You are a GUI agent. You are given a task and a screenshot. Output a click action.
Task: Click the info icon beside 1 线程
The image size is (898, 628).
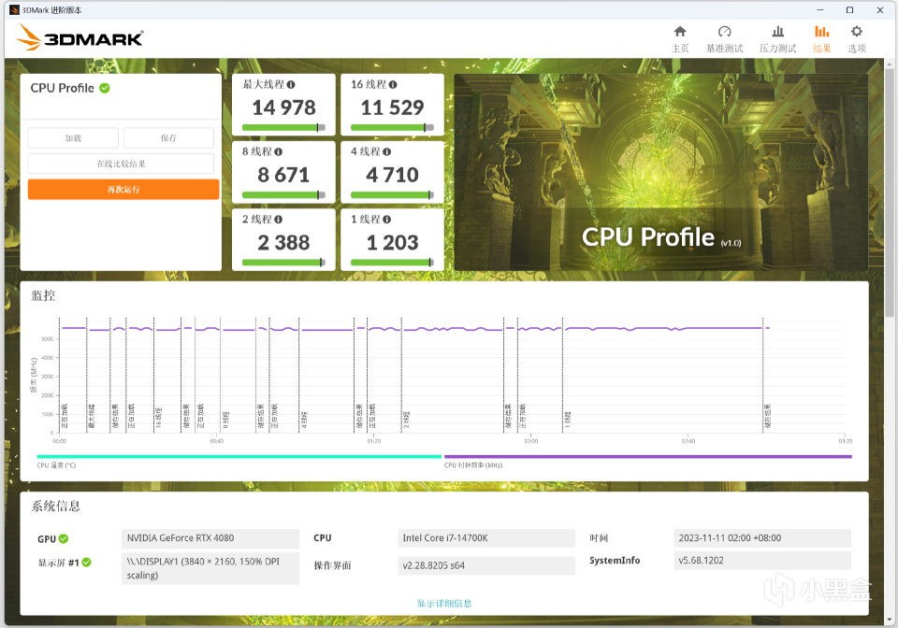point(386,220)
